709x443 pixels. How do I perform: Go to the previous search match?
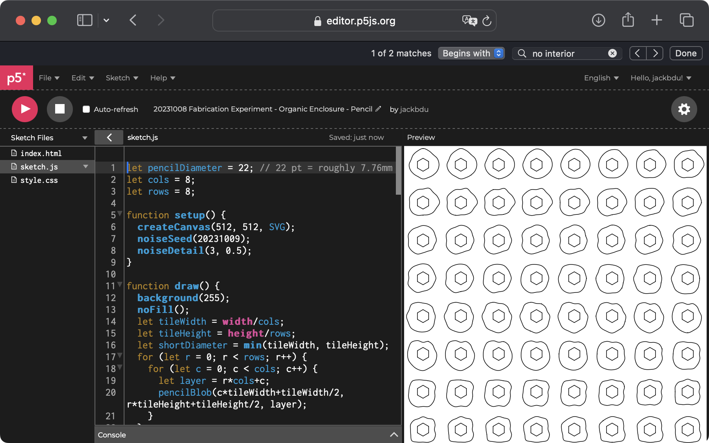(638, 53)
